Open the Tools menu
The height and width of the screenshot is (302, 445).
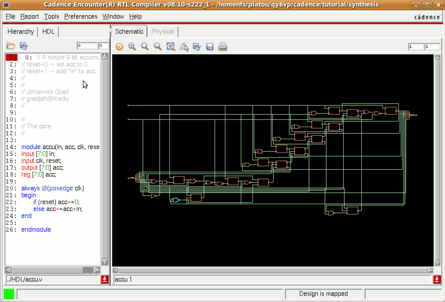(52, 16)
